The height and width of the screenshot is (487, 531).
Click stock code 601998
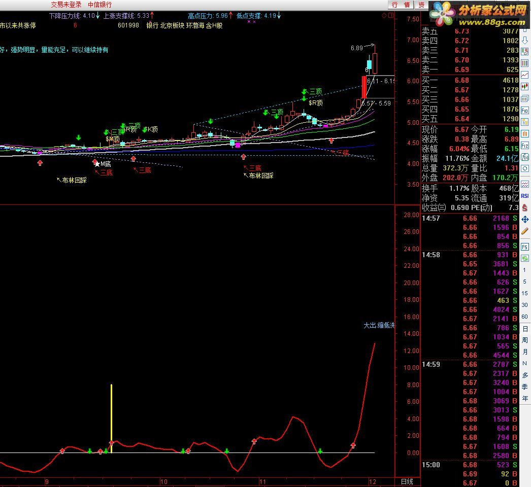tap(128, 25)
